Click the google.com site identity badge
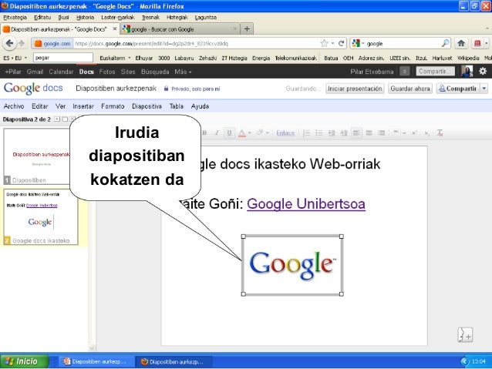 (x=52, y=44)
